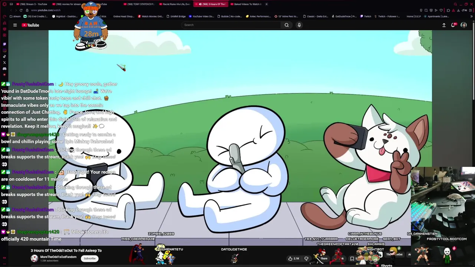Open the X (Twitter) icon in Opera sidebar

pos(4,63)
